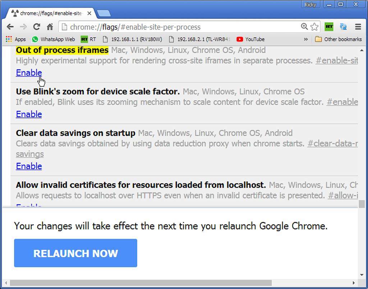Expand hidden bookmarks with the chevron

(306, 39)
